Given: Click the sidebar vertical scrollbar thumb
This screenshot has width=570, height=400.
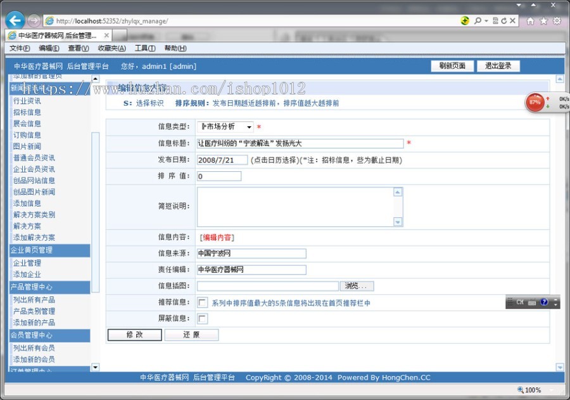Looking at the screenshot, I should pos(95,212).
